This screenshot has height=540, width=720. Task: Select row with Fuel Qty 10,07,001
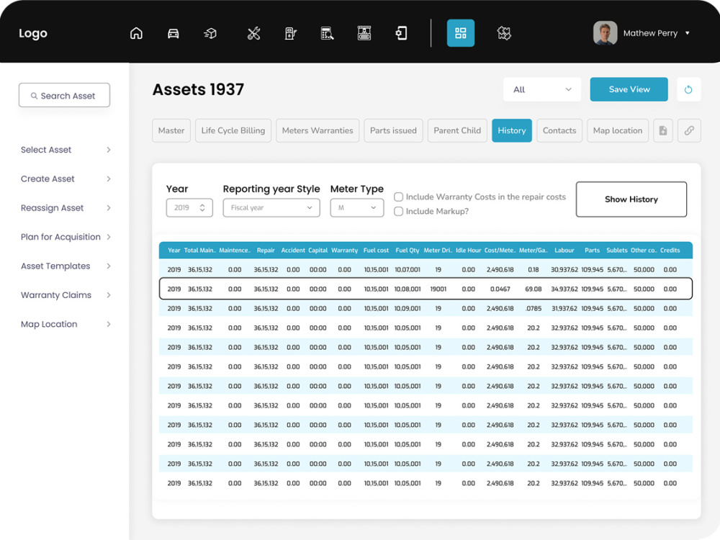click(x=426, y=269)
